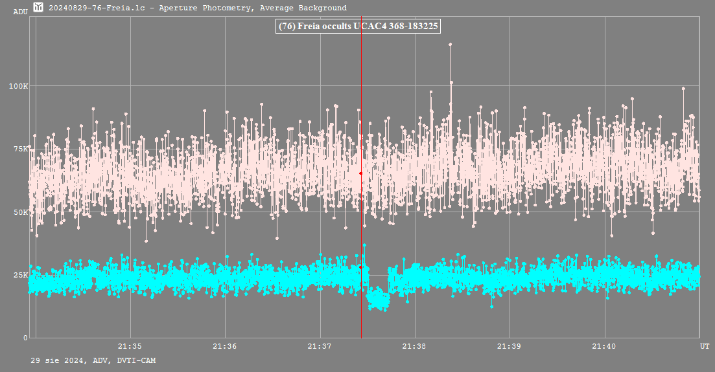Screen dimensions: 715x372
Task: Click the 25K y-axis label
Action: tap(21, 275)
